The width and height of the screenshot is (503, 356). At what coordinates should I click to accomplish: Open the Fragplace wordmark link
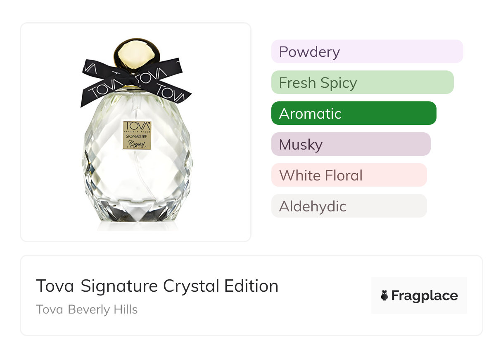pyautogui.click(x=425, y=296)
